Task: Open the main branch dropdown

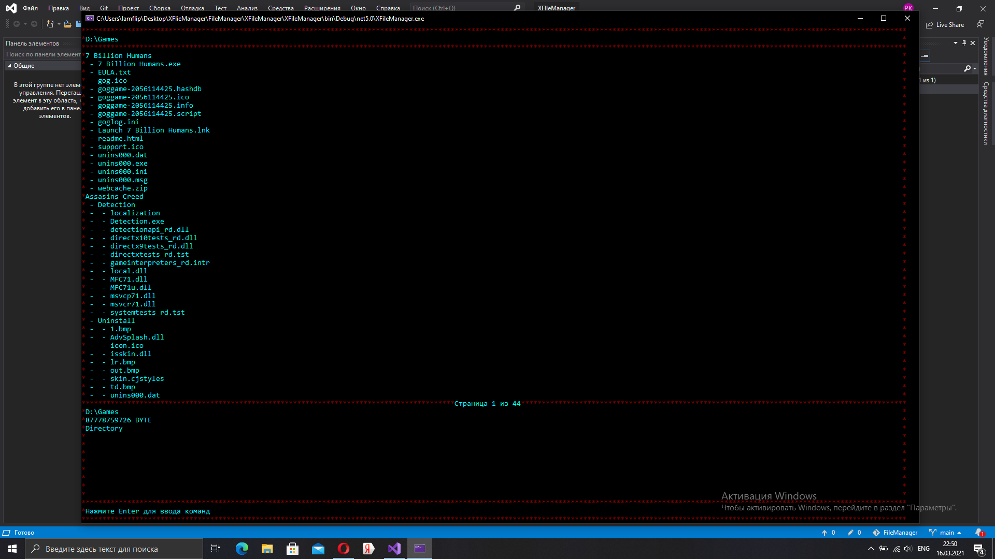Action: (946, 532)
